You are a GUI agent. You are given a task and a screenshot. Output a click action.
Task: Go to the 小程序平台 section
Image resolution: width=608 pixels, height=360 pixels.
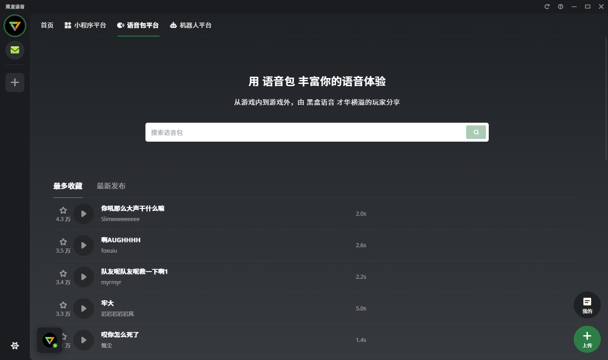pyautogui.click(x=85, y=25)
